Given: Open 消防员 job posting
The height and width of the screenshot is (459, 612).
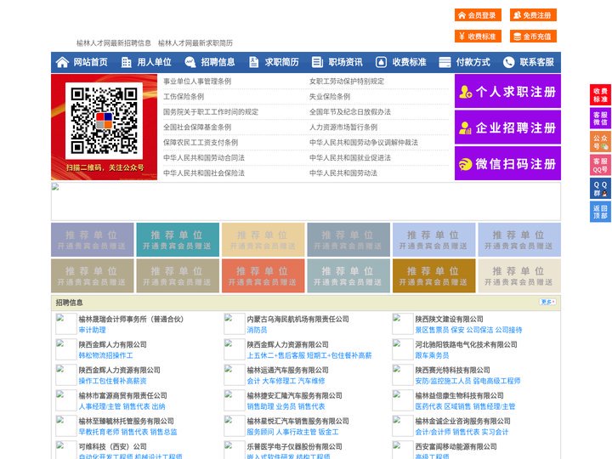Looking at the screenshot, I should 257,330.
